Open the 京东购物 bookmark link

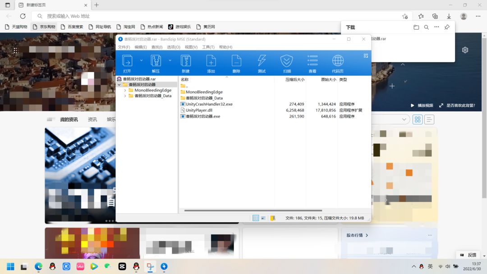tap(44, 27)
